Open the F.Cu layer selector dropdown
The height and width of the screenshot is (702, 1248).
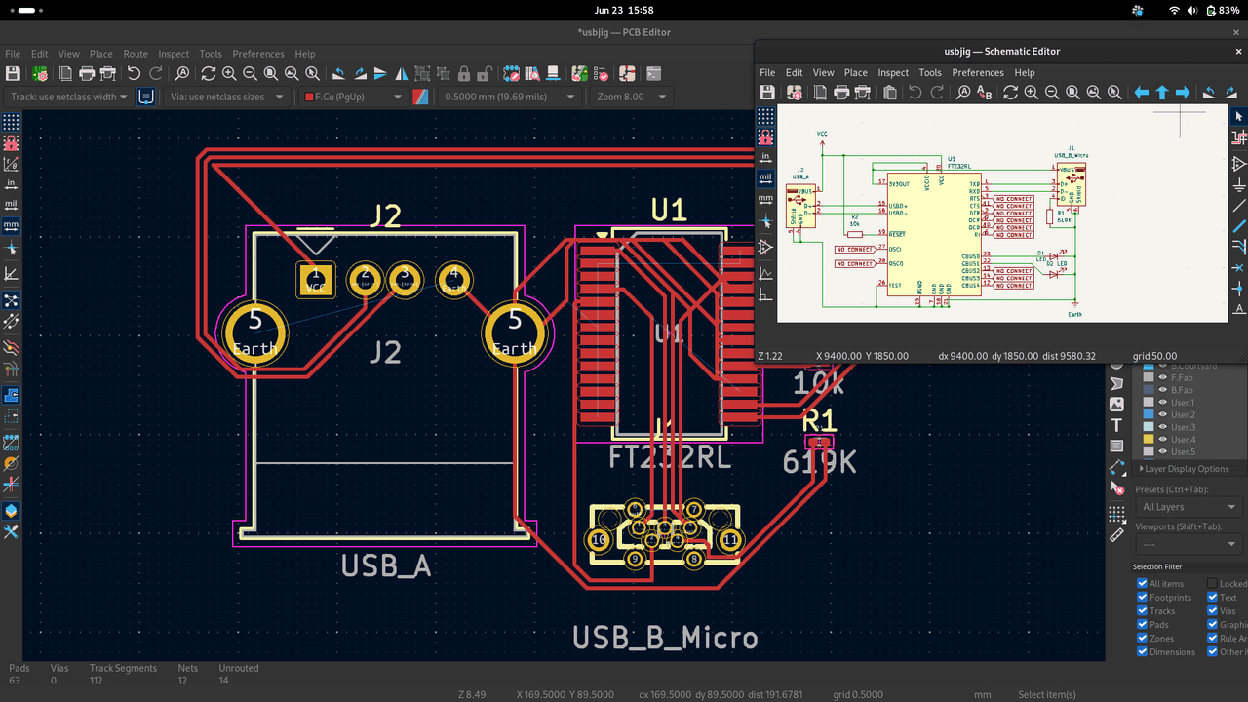coord(353,97)
